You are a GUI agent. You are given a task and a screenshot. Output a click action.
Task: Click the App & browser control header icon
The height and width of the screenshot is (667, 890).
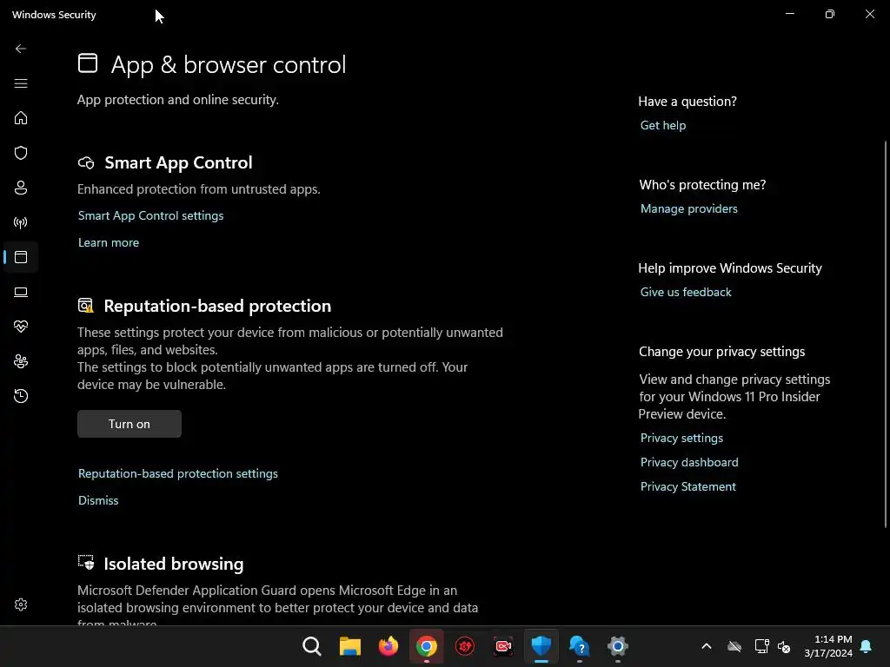coord(88,63)
